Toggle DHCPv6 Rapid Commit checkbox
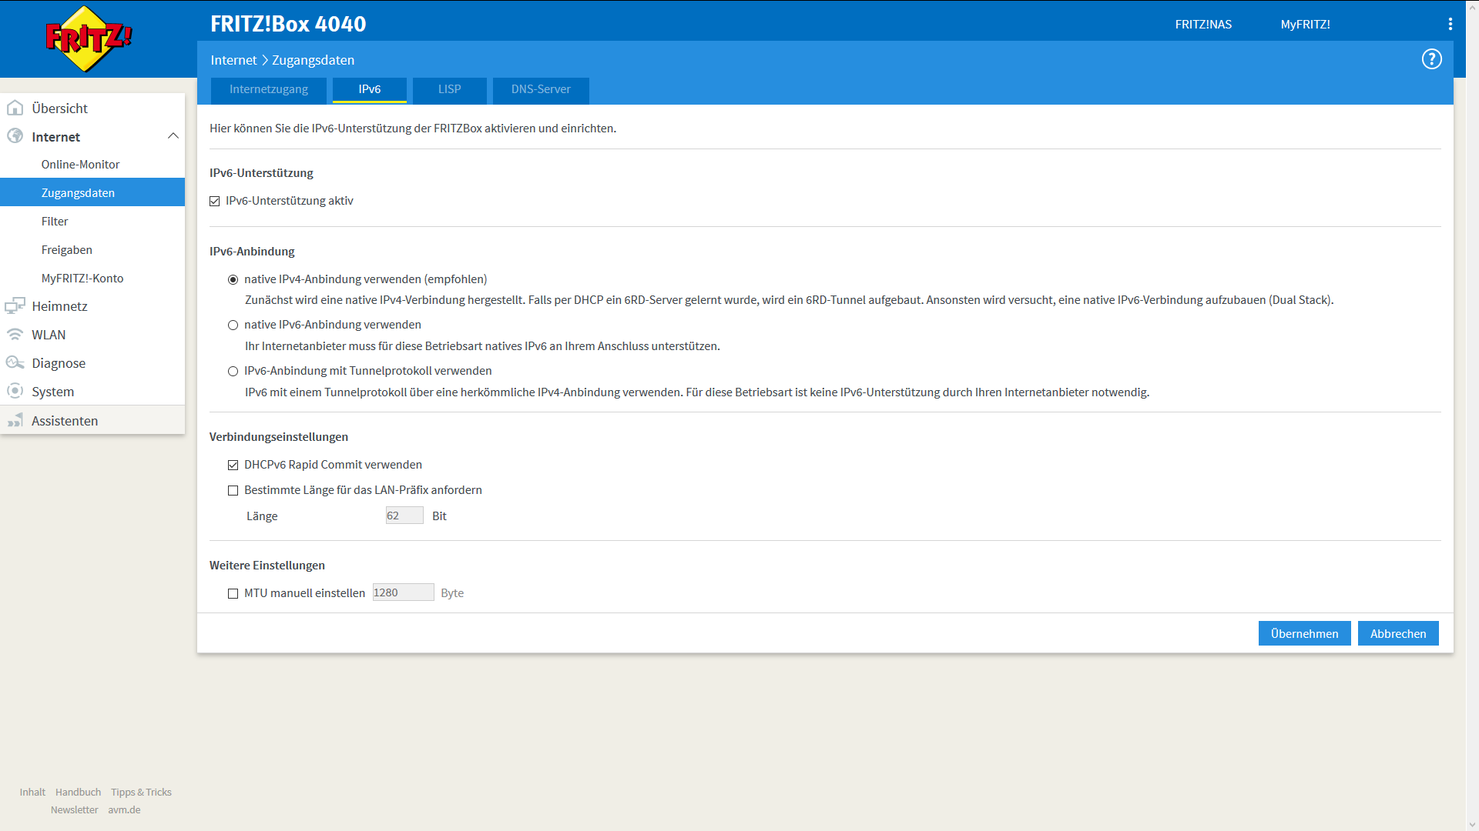Screen dimensions: 1479x831 pos(233,465)
